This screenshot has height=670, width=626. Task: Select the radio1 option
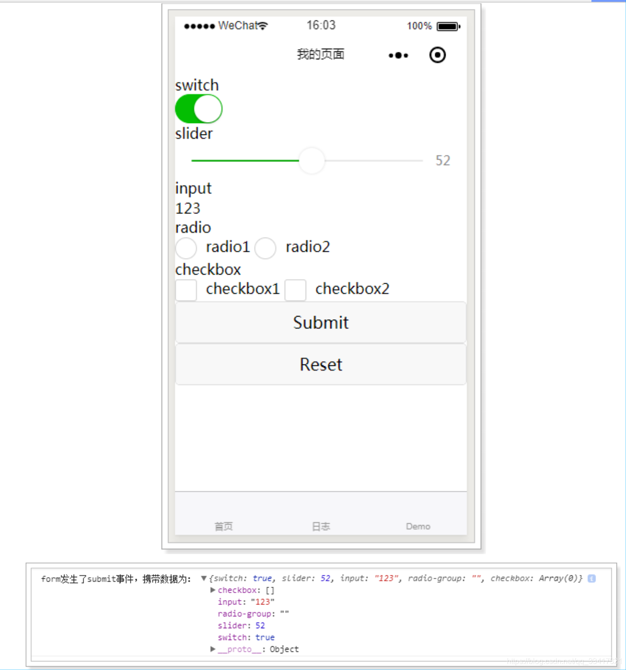(x=186, y=248)
